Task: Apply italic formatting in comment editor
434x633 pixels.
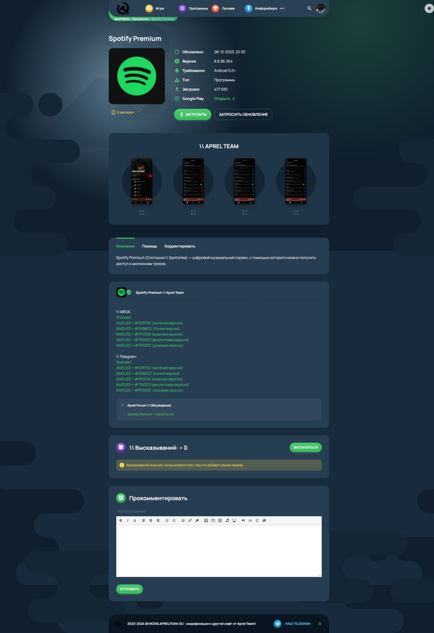Action: [x=127, y=520]
